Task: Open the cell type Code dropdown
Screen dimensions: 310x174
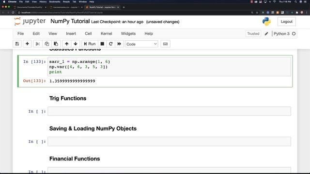Action: pyautogui.click(x=141, y=44)
